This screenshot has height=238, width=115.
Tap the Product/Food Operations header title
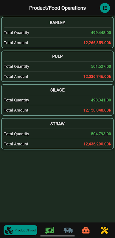[x=57, y=8]
